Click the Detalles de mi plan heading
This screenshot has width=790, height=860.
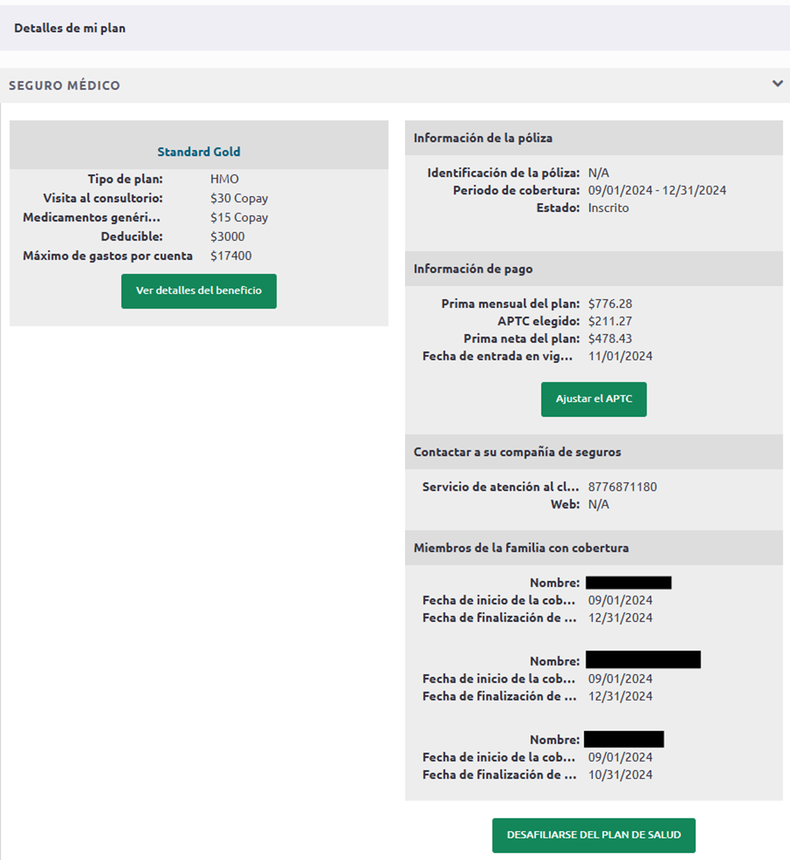pyautogui.click(x=70, y=28)
